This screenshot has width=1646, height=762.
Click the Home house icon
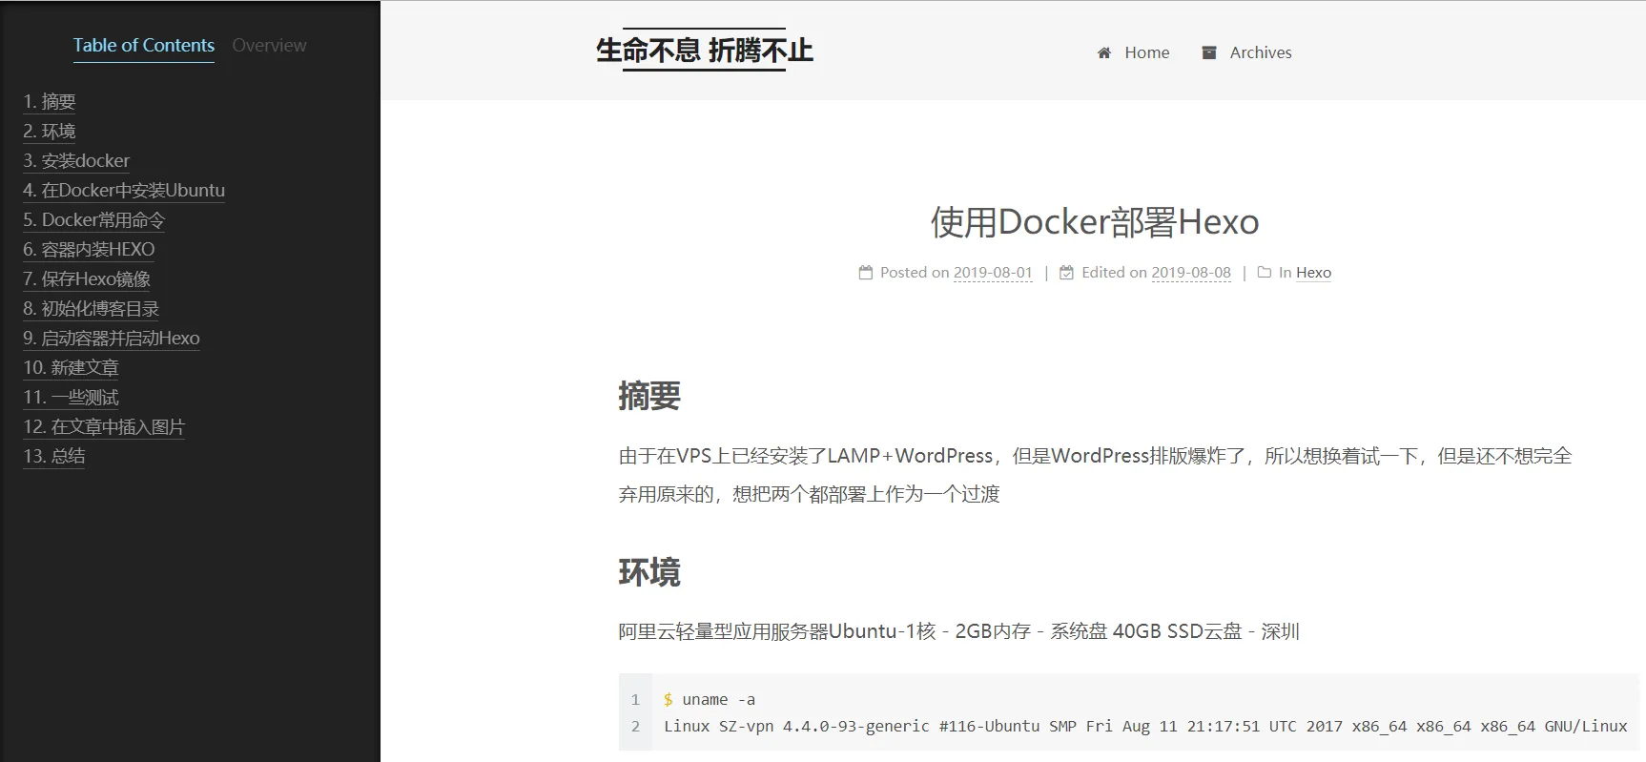pos(1104,52)
